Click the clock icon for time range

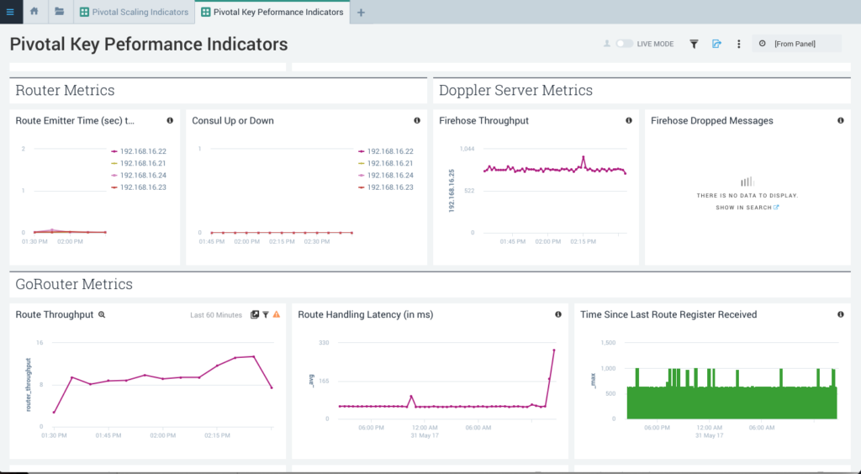coord(762,44)
